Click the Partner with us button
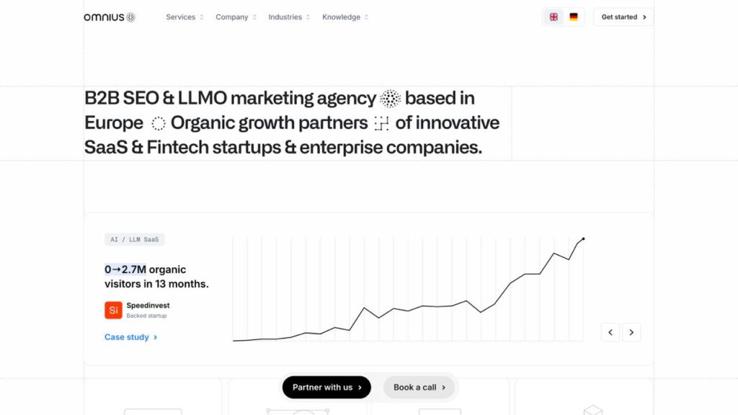 point(326,387)
